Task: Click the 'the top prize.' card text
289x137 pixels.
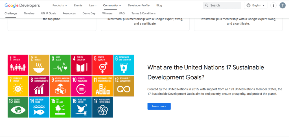Action: [x=52, y=19]
